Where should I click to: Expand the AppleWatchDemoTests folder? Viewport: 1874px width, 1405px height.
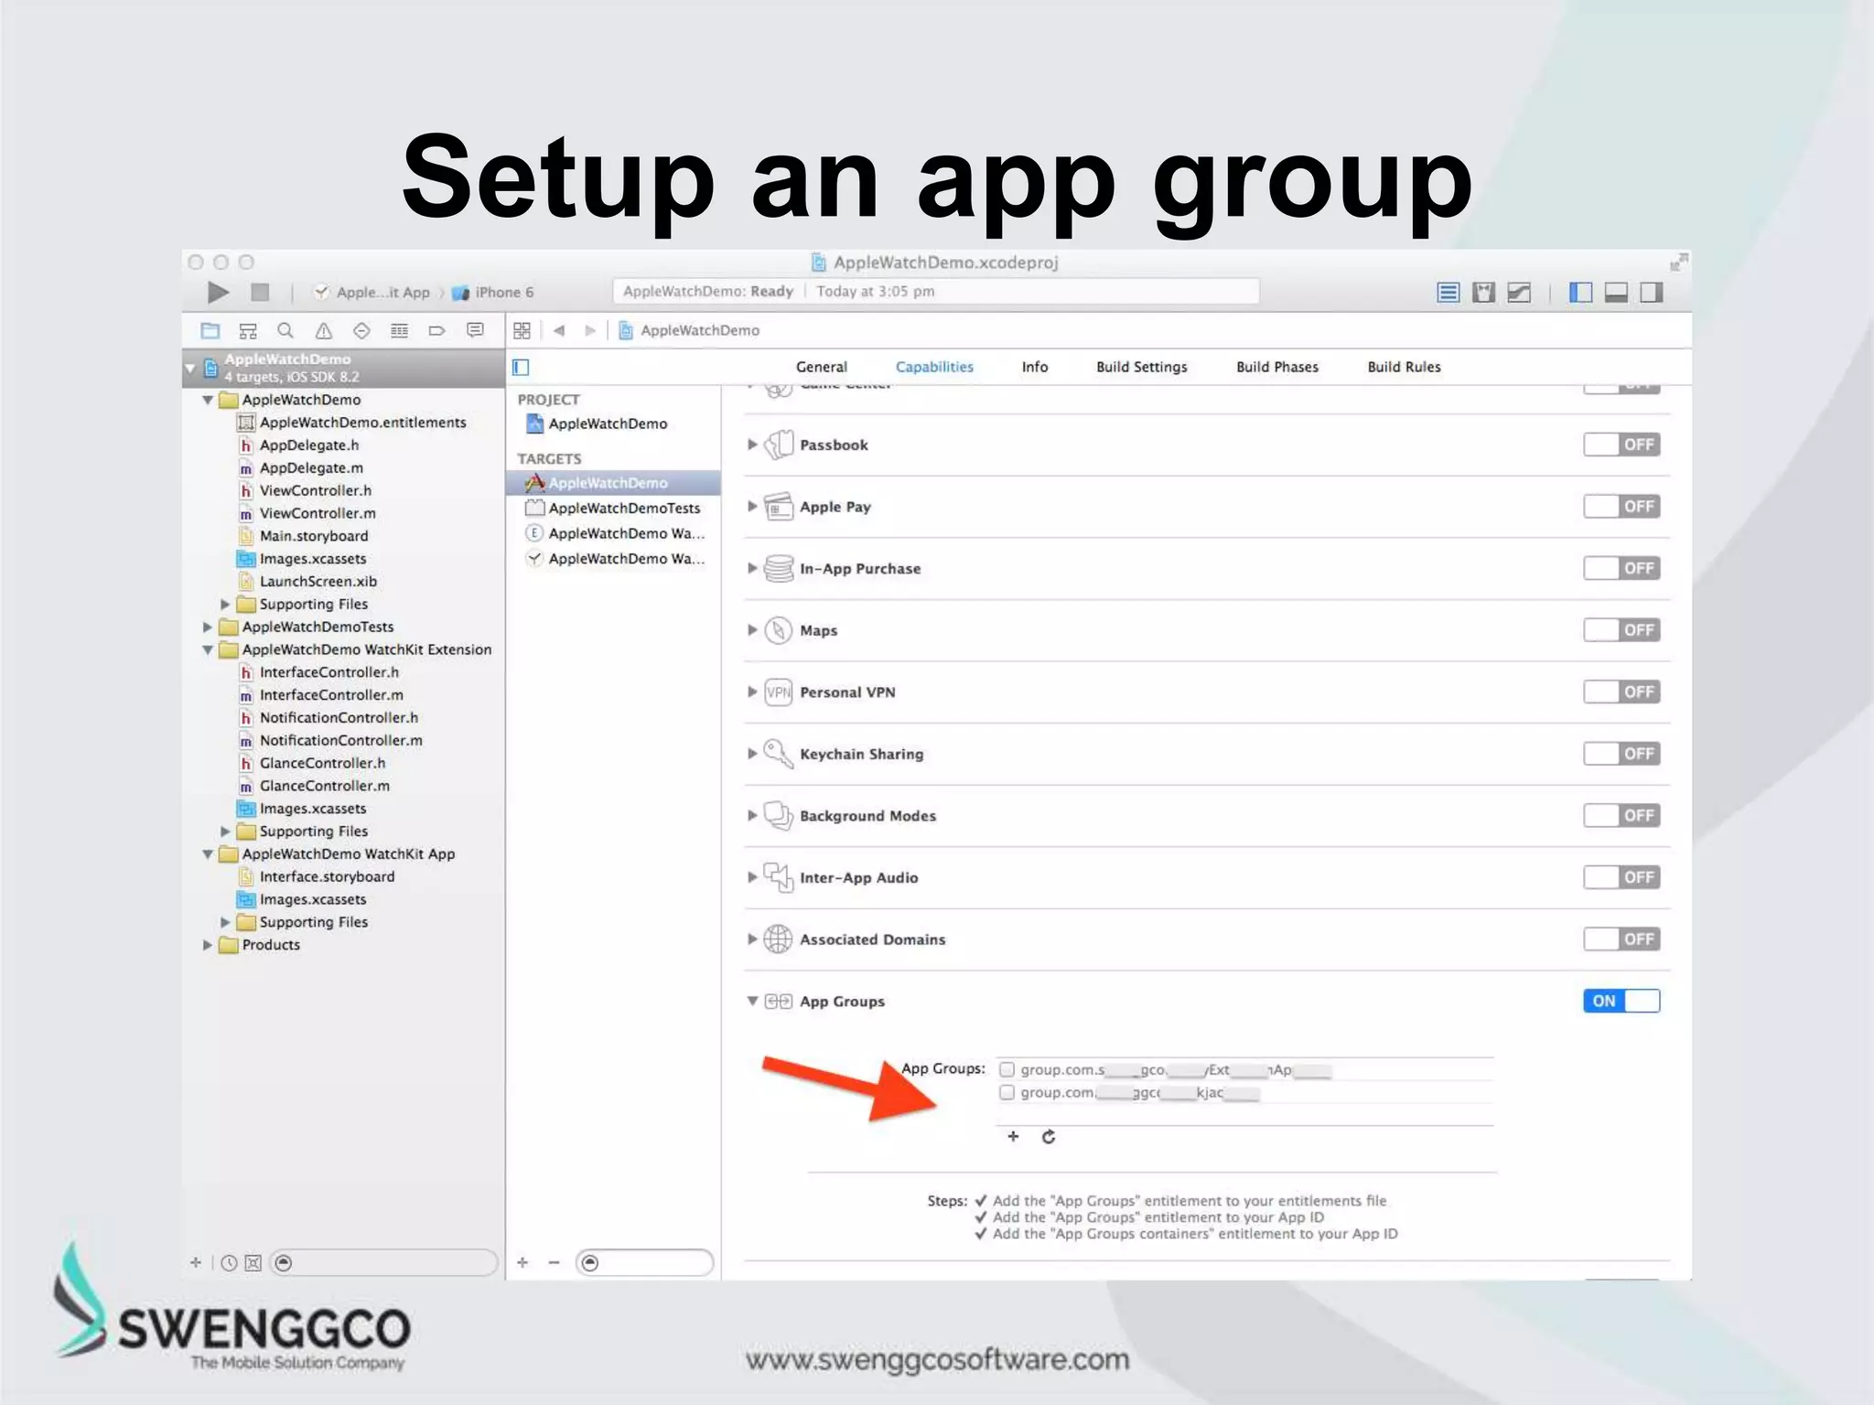[x=208, y=627]
